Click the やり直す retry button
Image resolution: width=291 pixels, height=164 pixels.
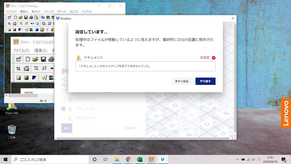click(205, 81)
